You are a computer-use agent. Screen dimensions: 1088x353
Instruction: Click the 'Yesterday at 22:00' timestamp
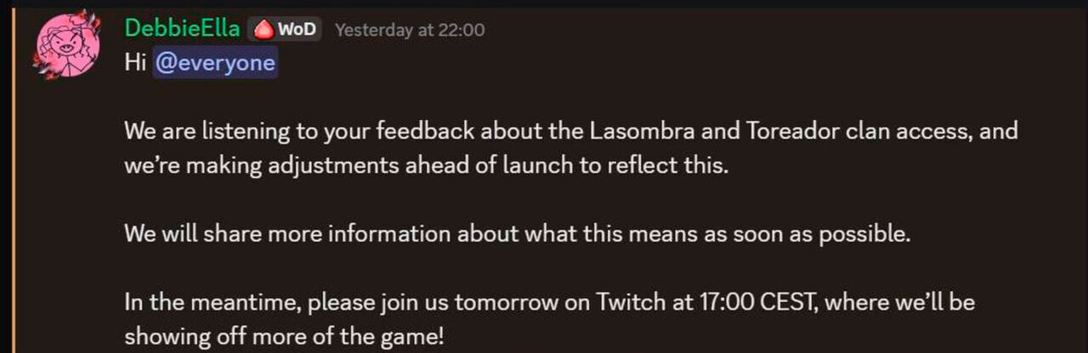click(410, 30)
